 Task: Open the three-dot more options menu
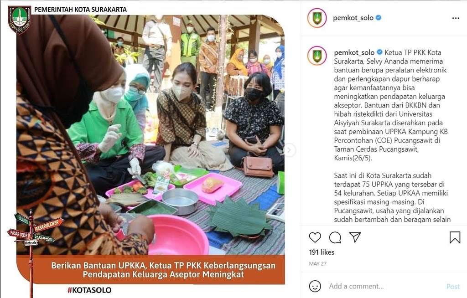click(456, 18)
